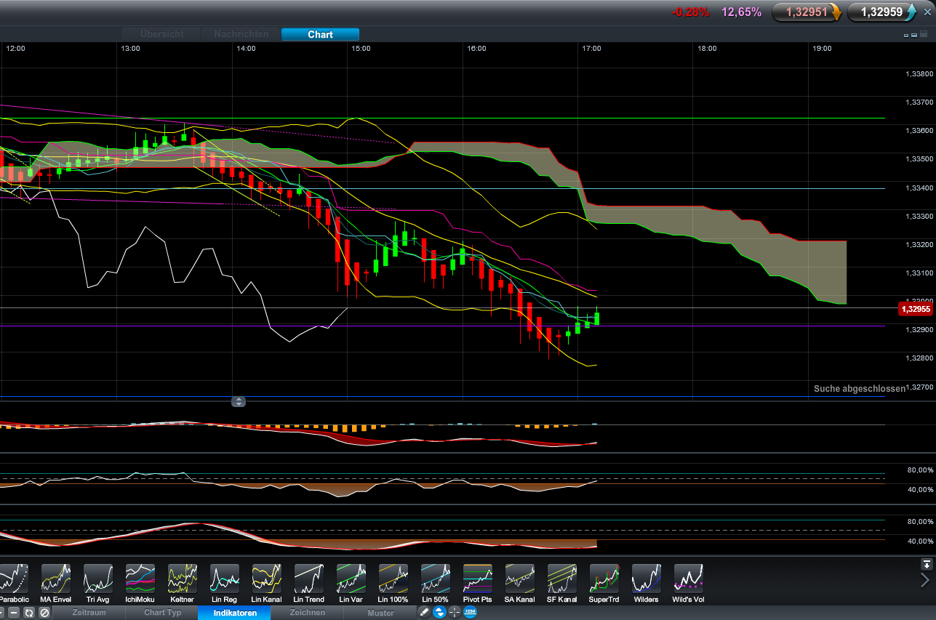Click the Wild's Vol indicator
936x620 pixels.
point(688,579)
